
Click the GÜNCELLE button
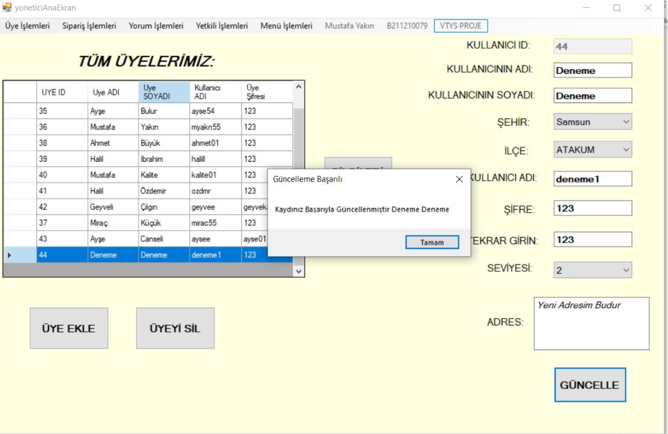coord(590,385)
